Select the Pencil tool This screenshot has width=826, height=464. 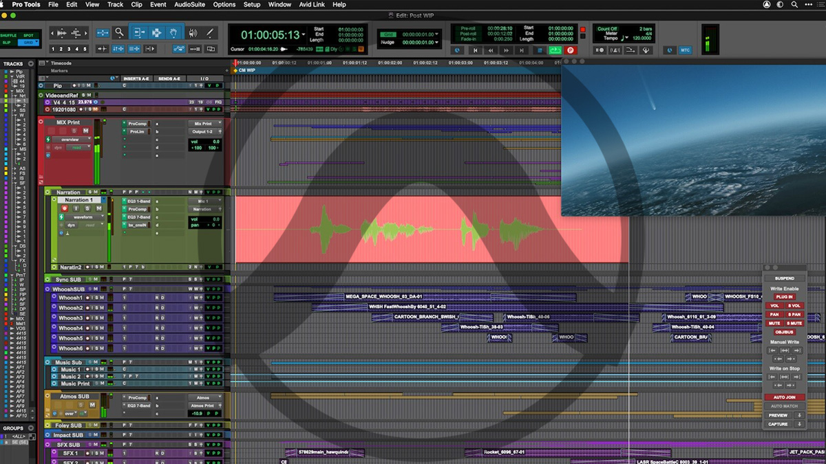click(209, 33)
